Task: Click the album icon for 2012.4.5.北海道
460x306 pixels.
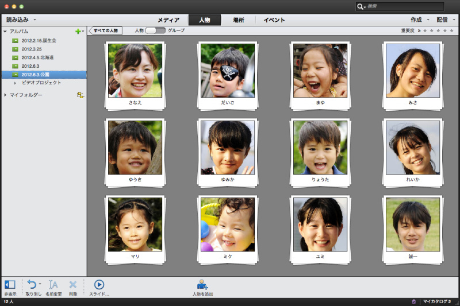Action: (x=16, y=57)
